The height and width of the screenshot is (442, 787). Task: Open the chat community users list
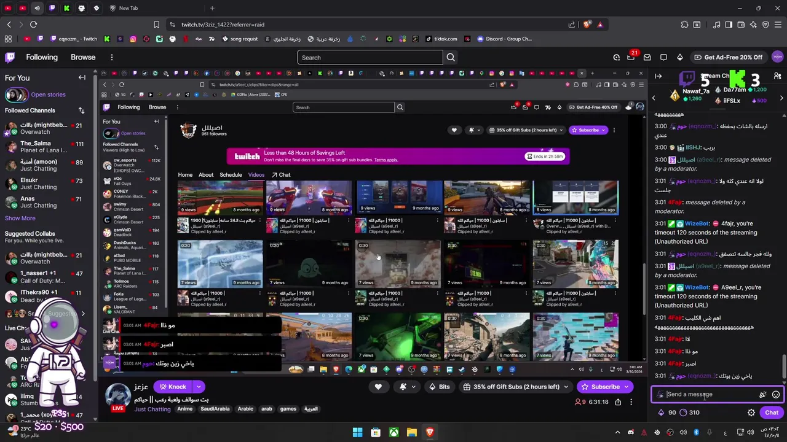(778, 76)
